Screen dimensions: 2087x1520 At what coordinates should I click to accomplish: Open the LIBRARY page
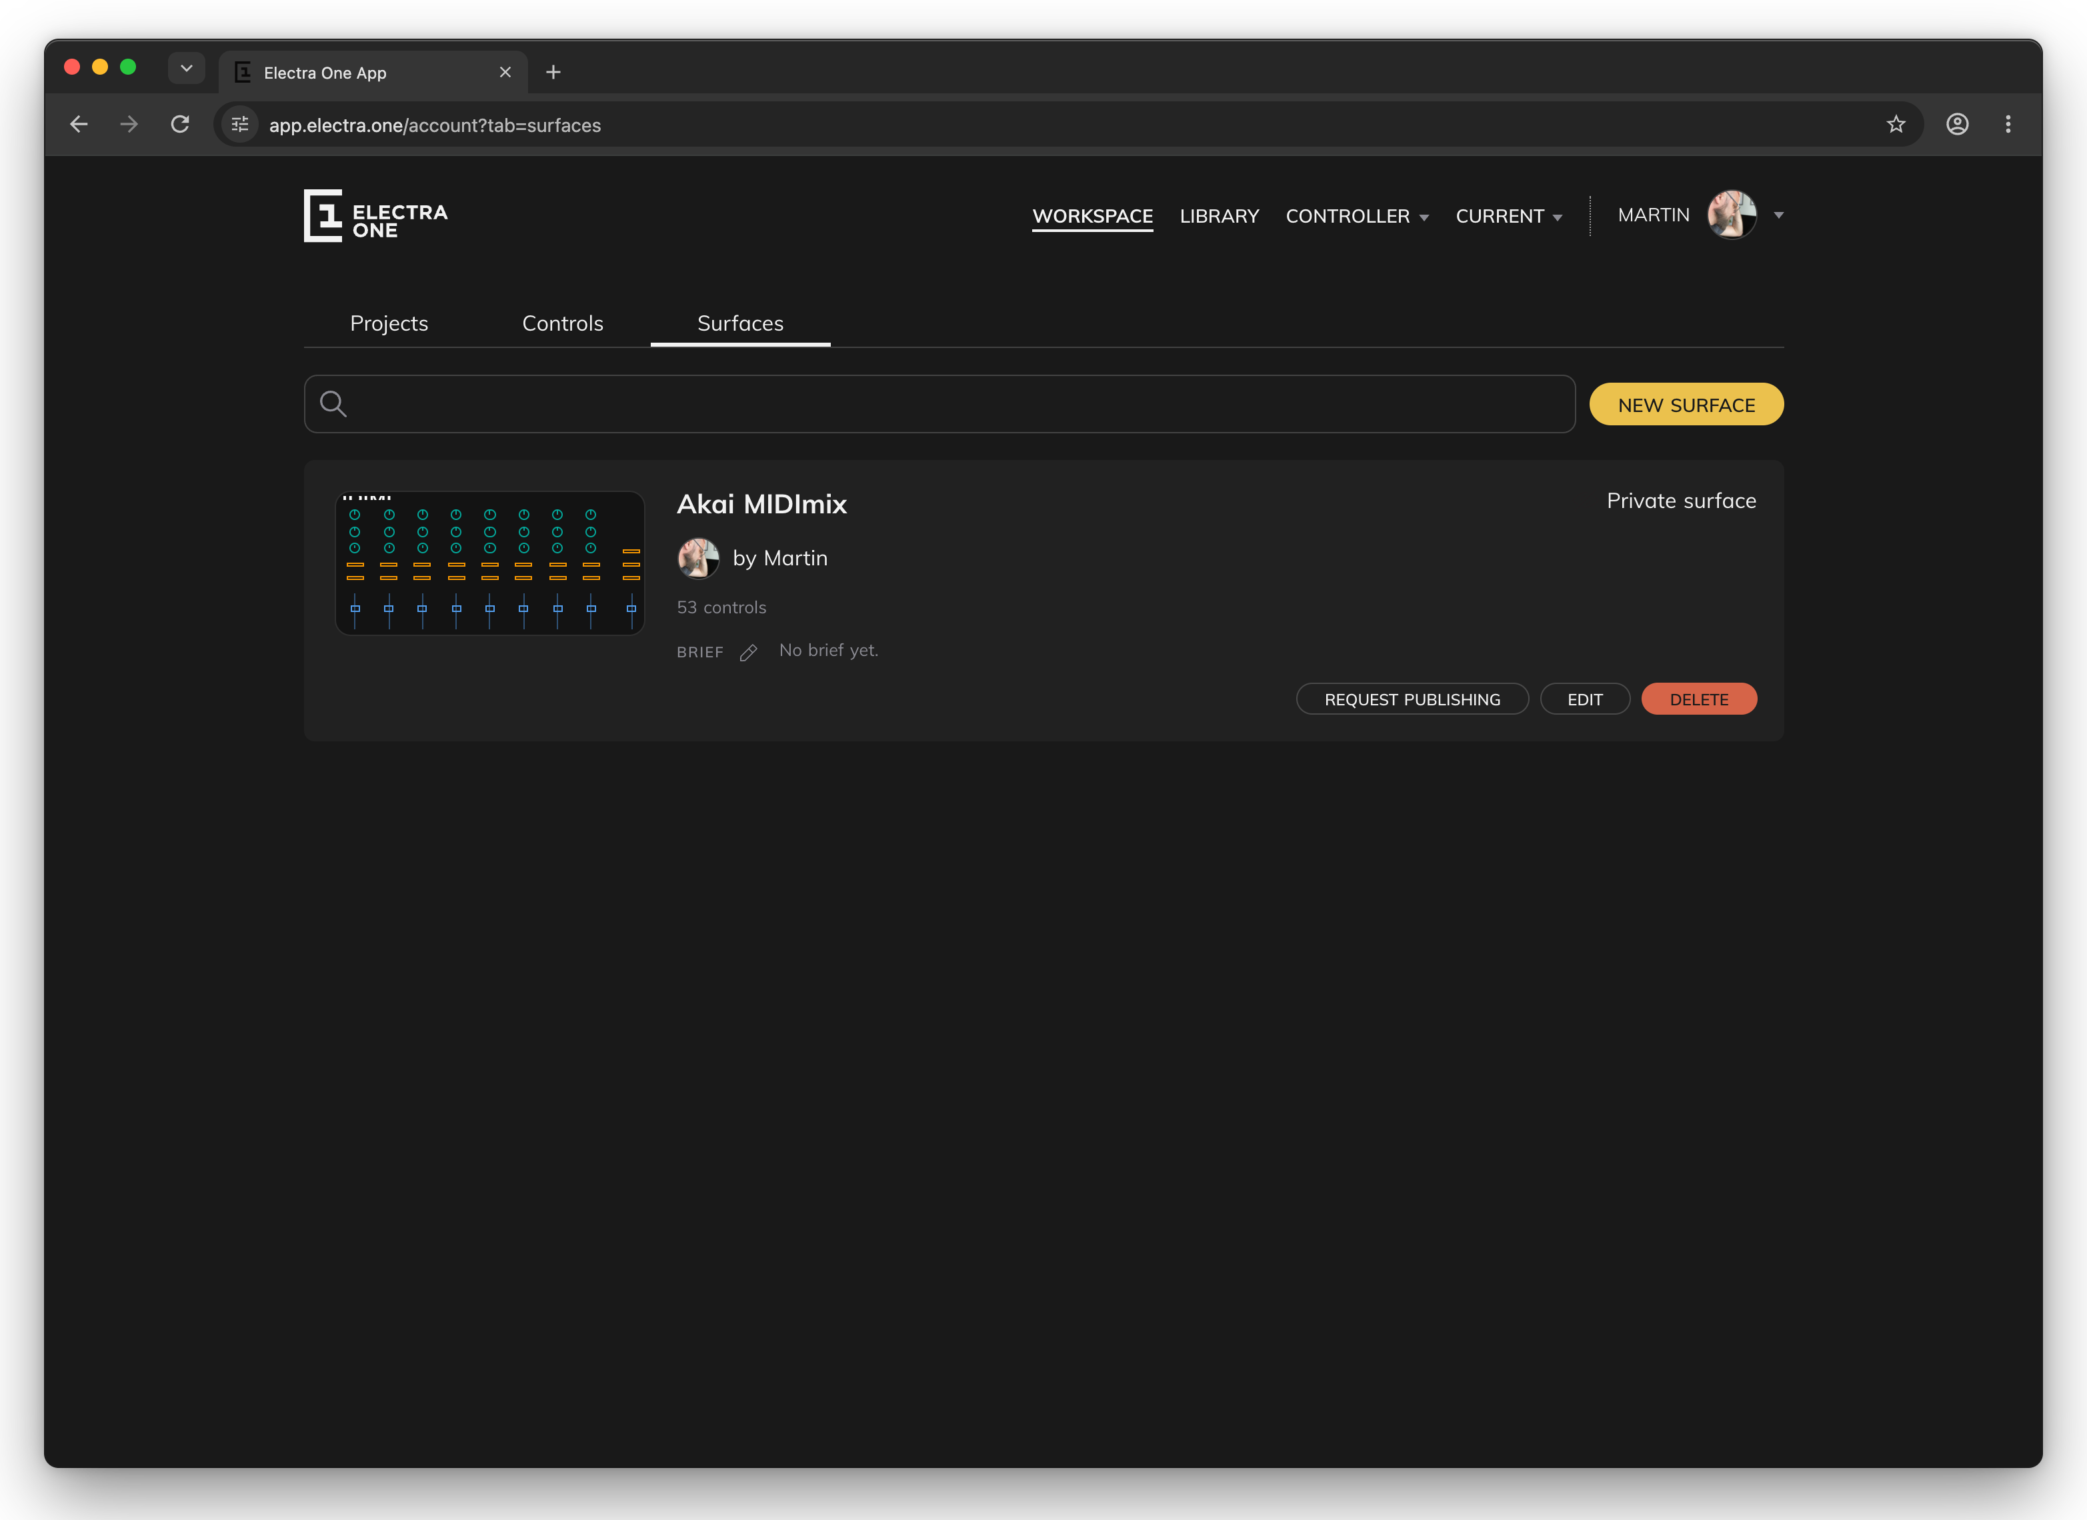click(1220, 216)
